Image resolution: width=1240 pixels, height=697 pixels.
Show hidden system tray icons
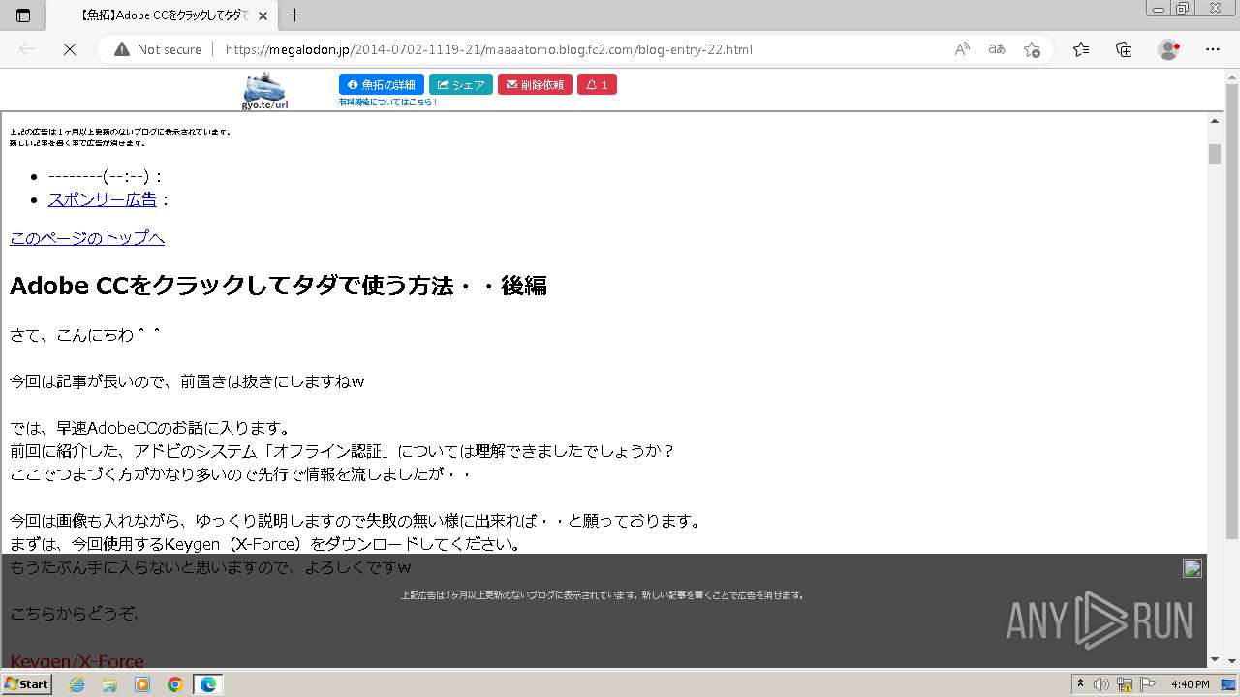tap(1082, 684)
